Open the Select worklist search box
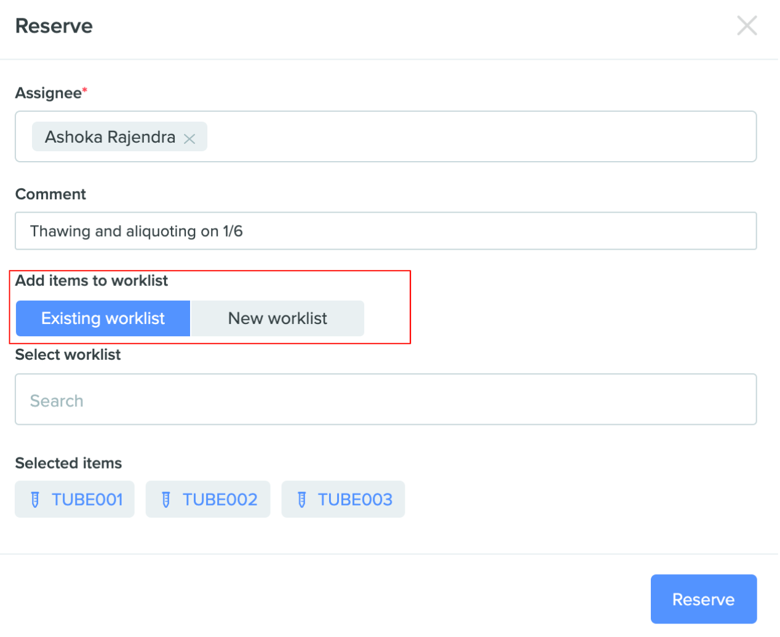 pos(386,400)
